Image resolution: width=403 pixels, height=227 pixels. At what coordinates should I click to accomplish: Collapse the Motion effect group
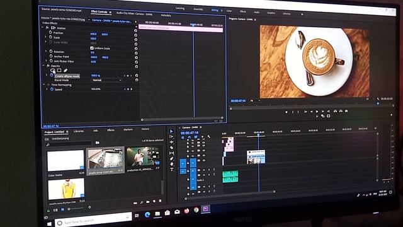coord(43,28)
